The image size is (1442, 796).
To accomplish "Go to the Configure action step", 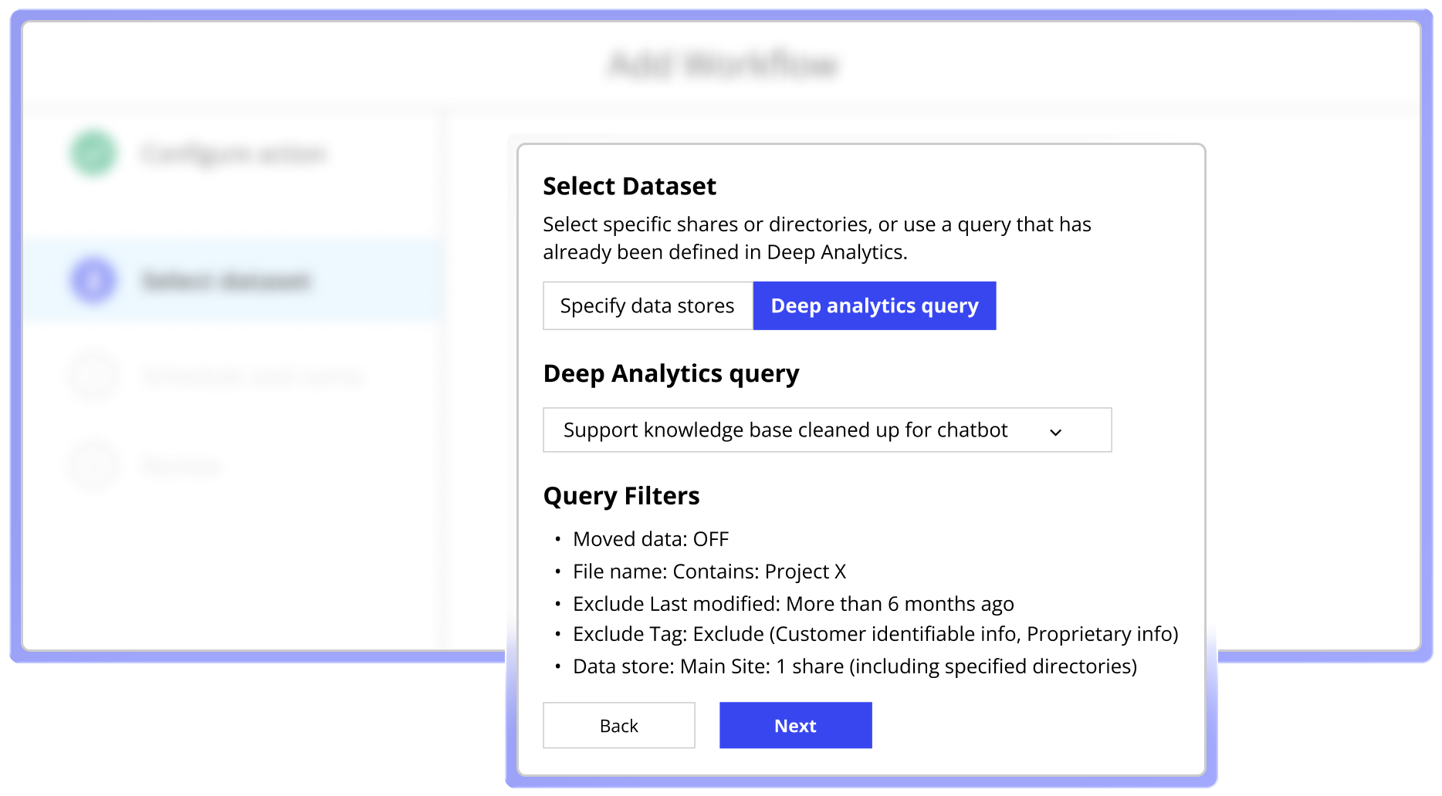I will [x=235, y=153].
